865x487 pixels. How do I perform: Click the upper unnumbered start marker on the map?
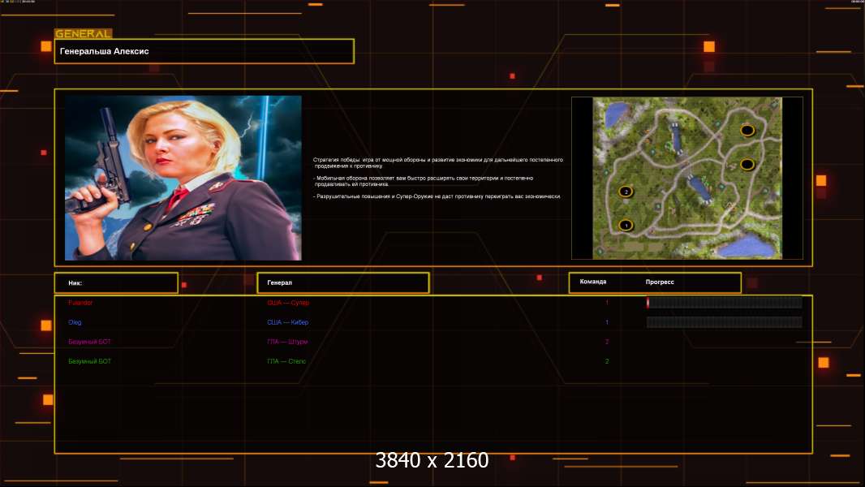[x=747, y=130]
